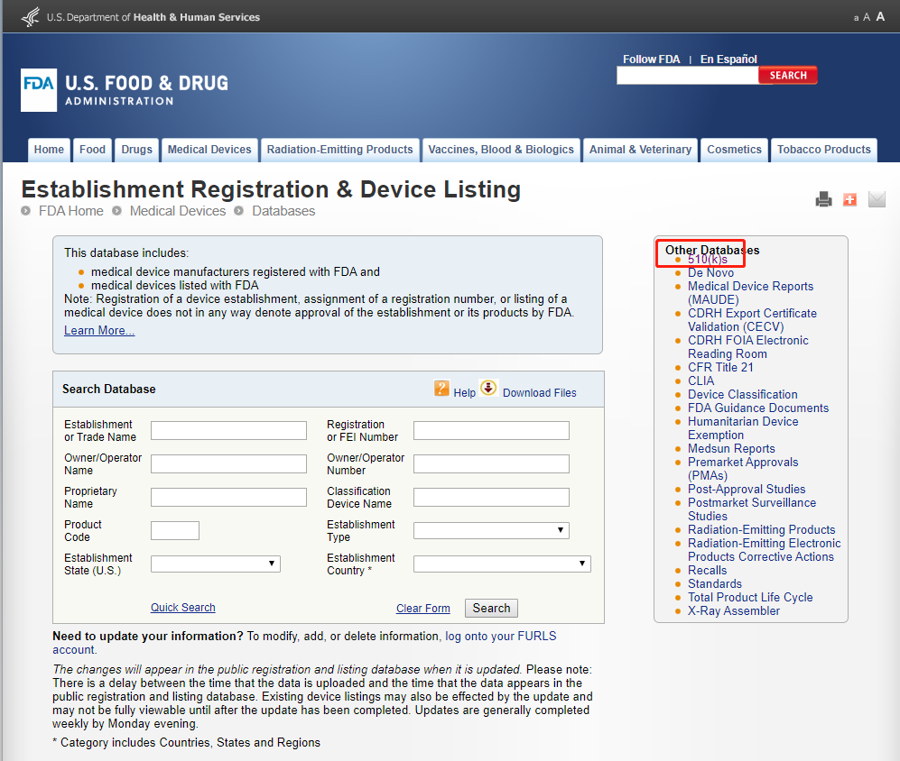Click the FDA Home breadcrumb
Screen dimensions: 900x761
pos(71,211)
